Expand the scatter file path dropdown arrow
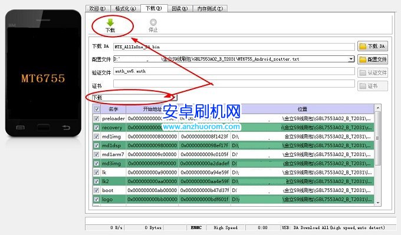This screenshot has height=235, width=401. (x=351, y=59)
